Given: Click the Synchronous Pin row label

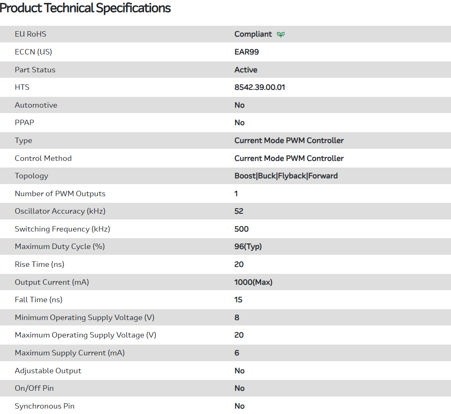Looking at the screenshot, I should coord(44,406).
